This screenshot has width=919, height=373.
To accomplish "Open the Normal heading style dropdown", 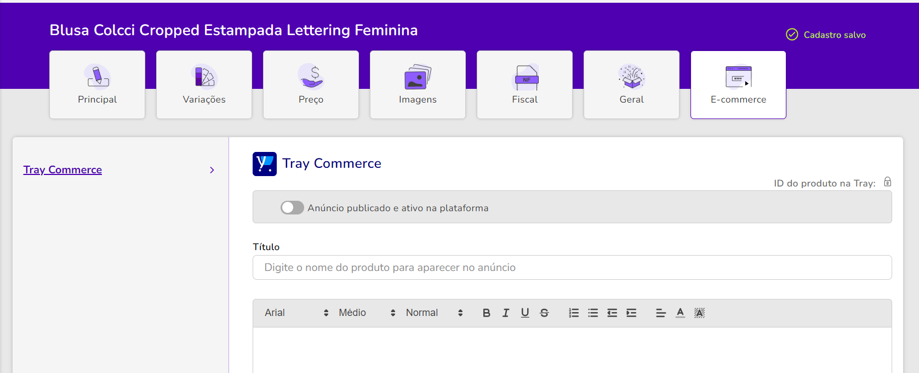I will (434, 313).
